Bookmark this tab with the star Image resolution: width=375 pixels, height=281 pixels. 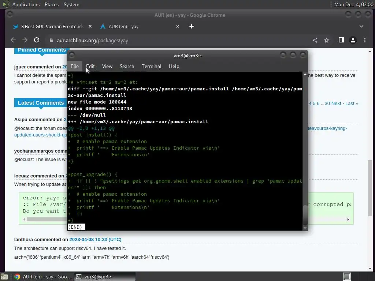327,40
